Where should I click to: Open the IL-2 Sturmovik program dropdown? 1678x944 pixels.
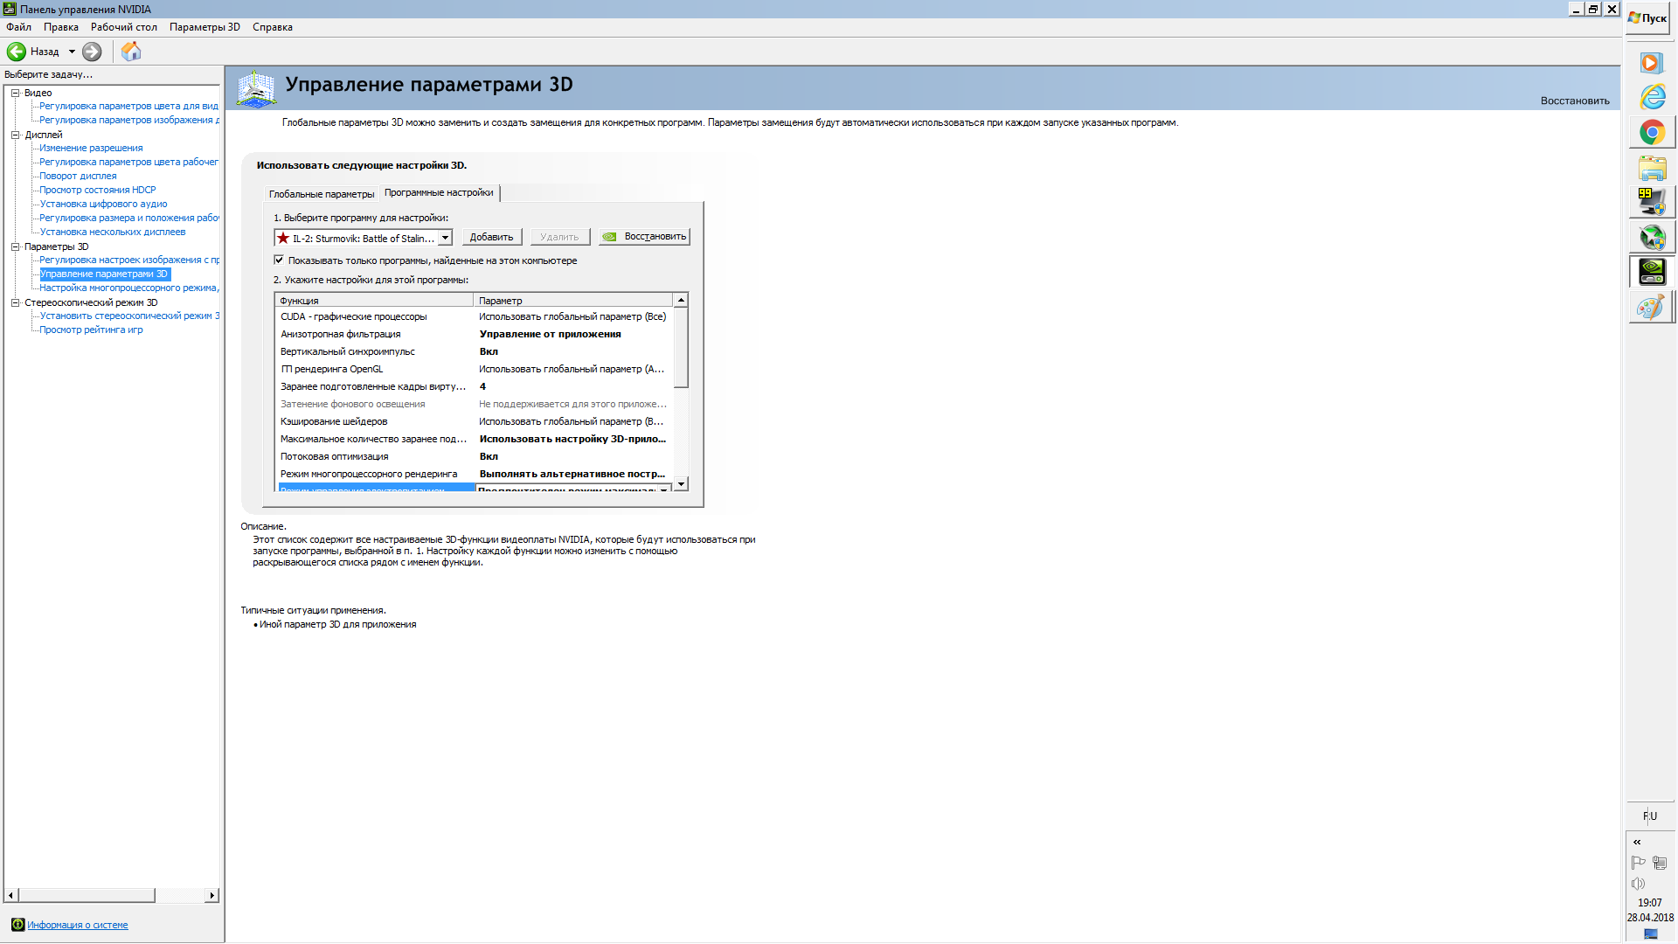445,238
